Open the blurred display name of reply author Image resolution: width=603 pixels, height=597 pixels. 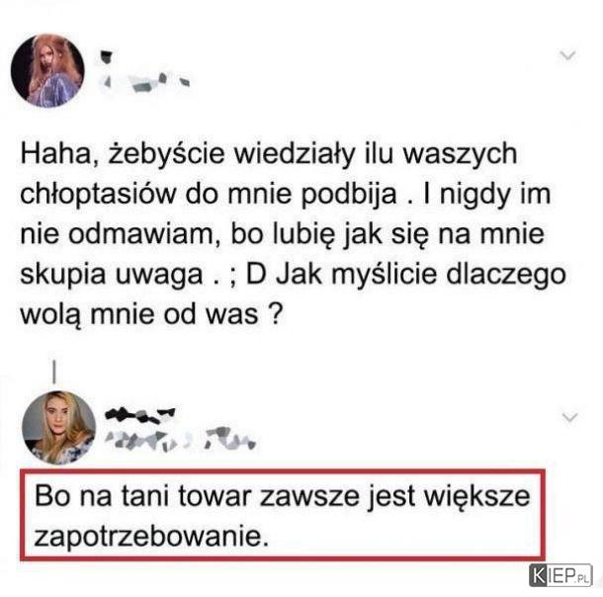pyautogui.click(x=140, y=414)
